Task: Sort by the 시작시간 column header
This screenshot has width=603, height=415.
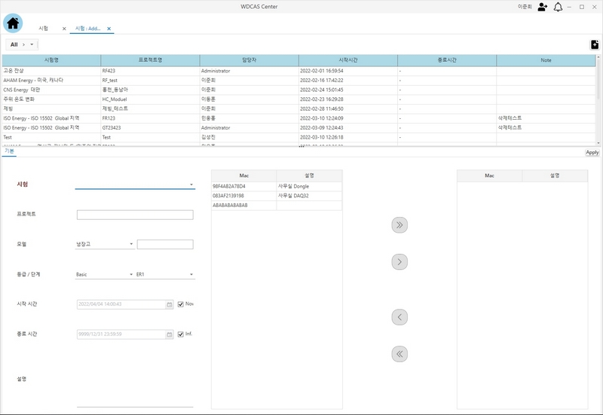Action: click(x=348, y=60)
